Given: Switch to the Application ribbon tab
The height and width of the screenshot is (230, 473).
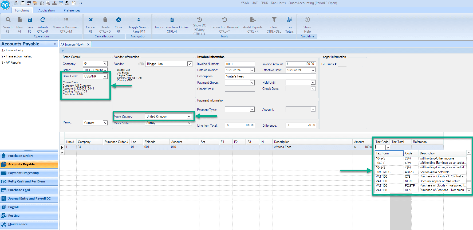Looking at the screenshot, I should 46,10.
